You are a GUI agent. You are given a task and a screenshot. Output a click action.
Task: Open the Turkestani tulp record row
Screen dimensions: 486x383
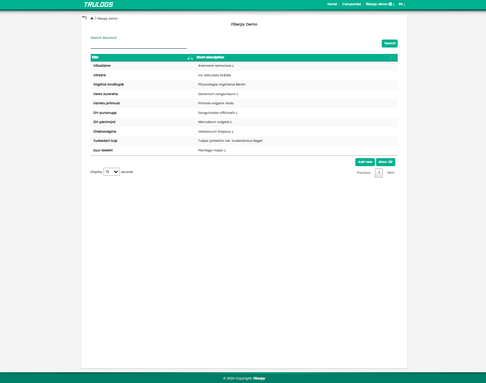point(105,141)
